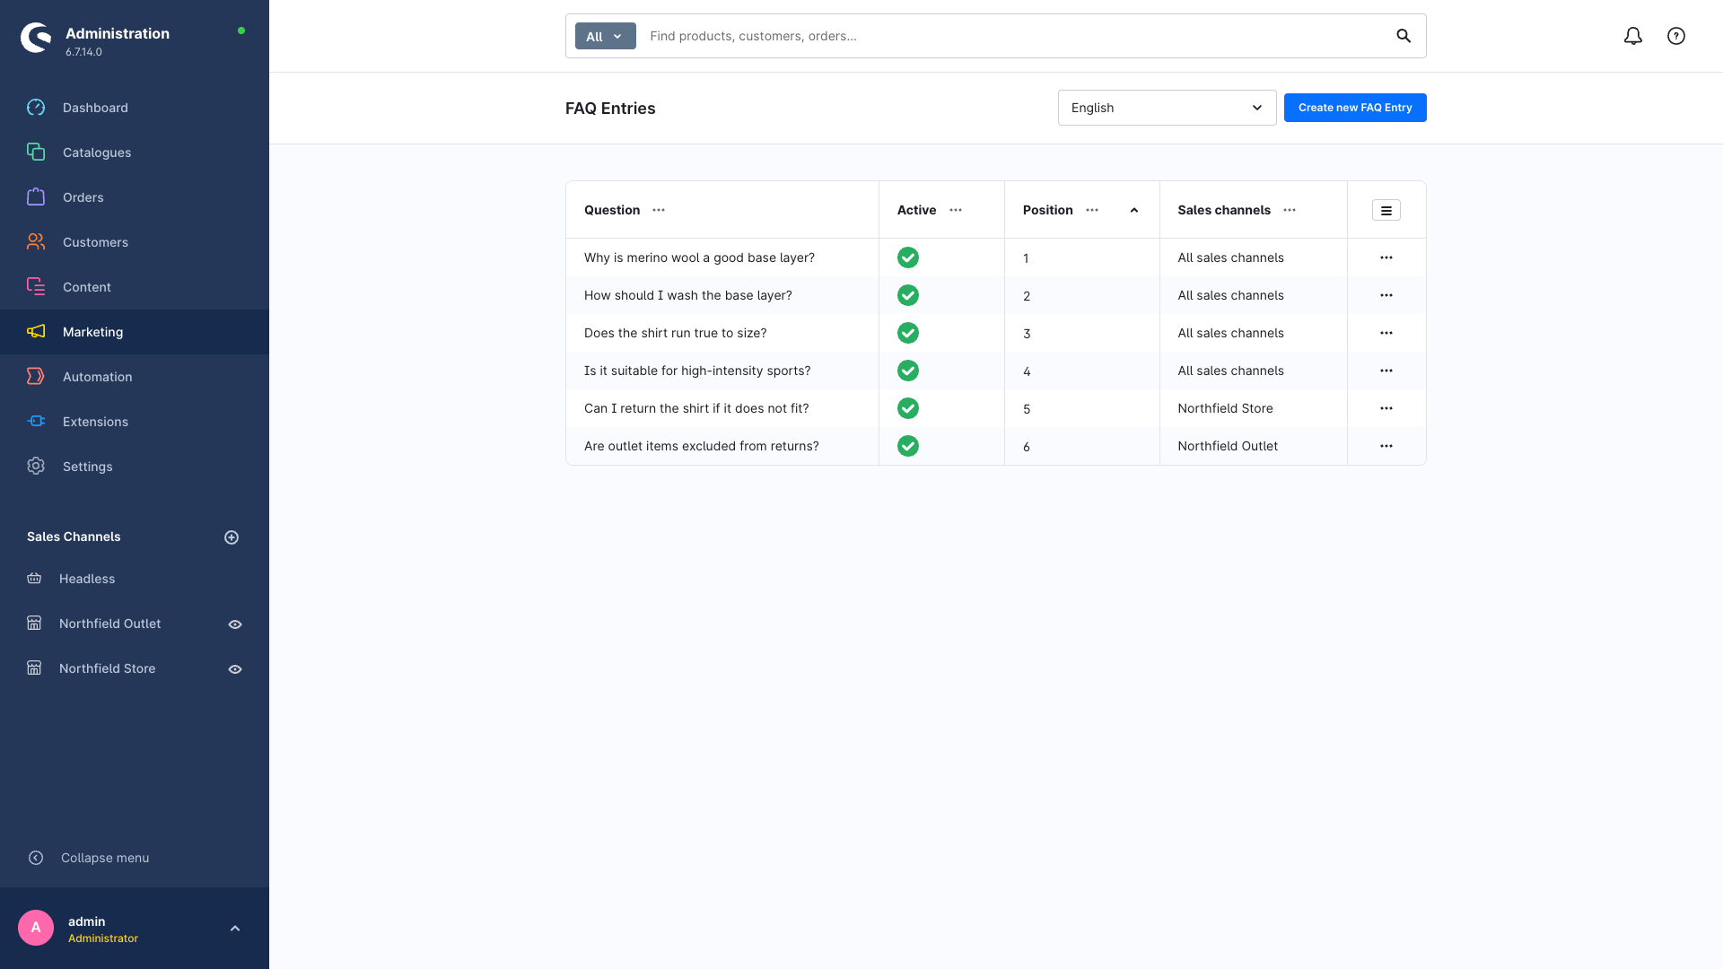Toggle Northfield Outlet storefront eye icon
Image resolution: width=1723 pixels, height=969 pixels.
tap(235, 624)
